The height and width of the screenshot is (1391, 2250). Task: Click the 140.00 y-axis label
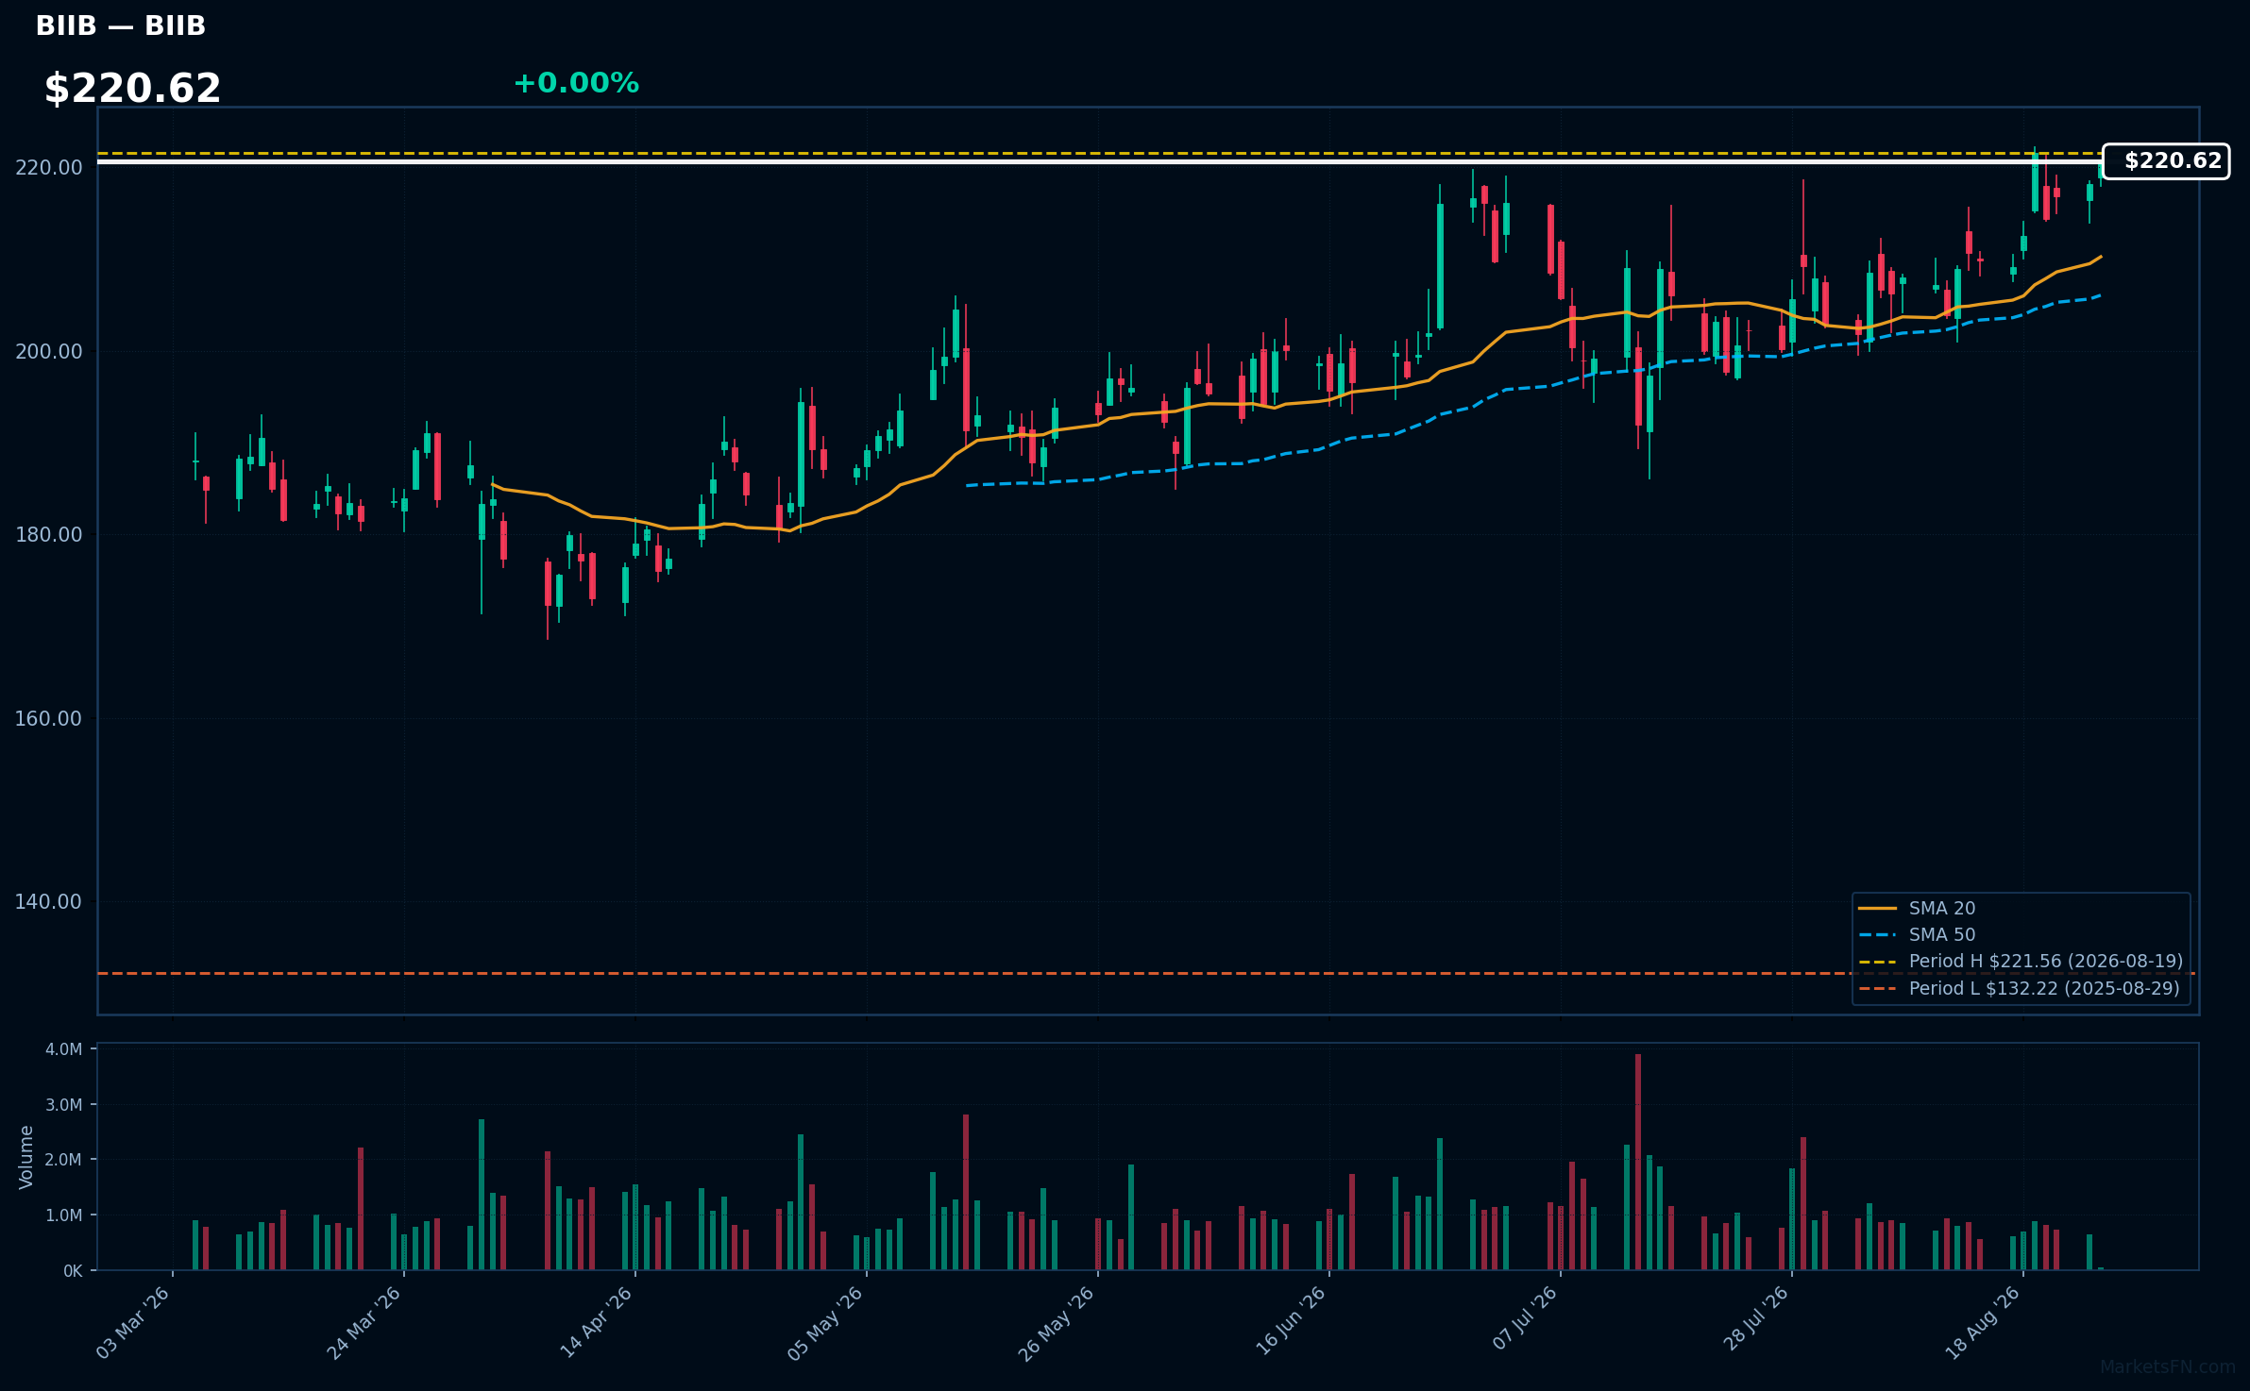click(49, 902)
